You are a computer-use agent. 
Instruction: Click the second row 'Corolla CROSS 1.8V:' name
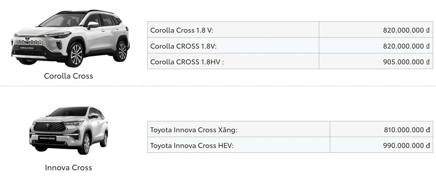coord(183,46)
